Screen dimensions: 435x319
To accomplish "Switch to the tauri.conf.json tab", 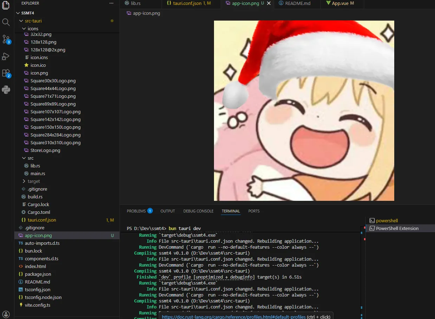I will click(187, 3).
